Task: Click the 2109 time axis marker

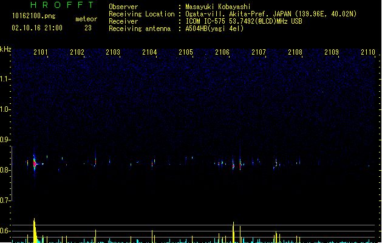Action: pyautogui.click(x=332, y=52)
